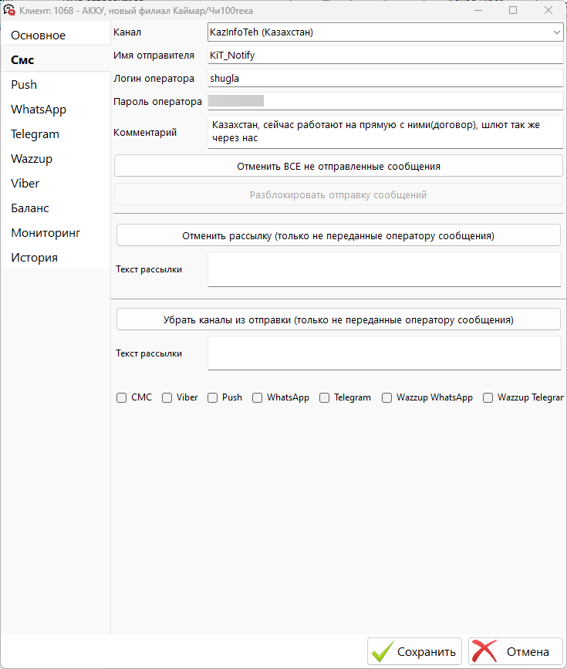The height and width of the screenshot is (669, 567).
Task: Select the Мониторинг tab
Action: (46, 233)
